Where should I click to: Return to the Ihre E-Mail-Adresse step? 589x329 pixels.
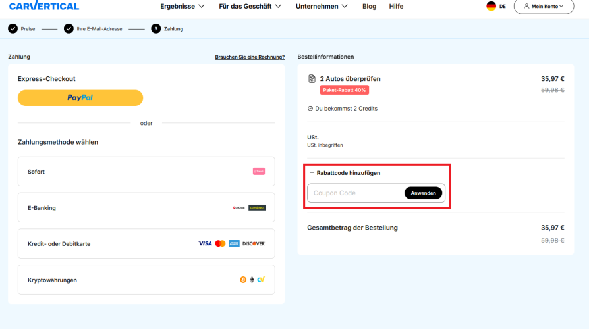click(93, 29)
